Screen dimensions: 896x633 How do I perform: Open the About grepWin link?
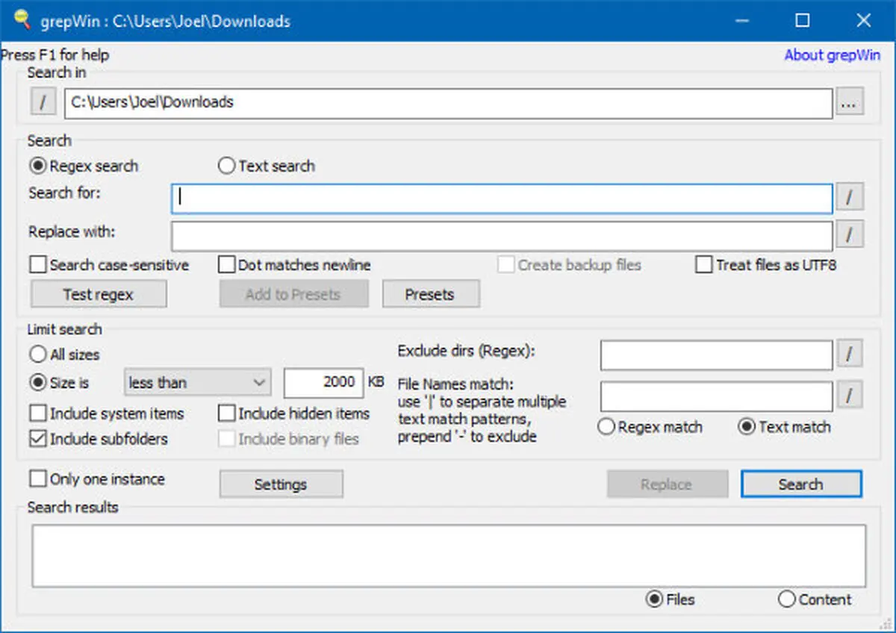click(x=832, y=55)
